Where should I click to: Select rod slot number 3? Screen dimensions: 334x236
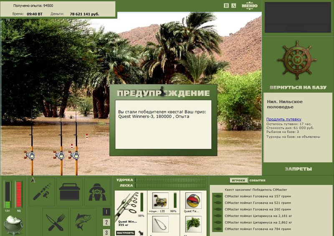point(106,232)
